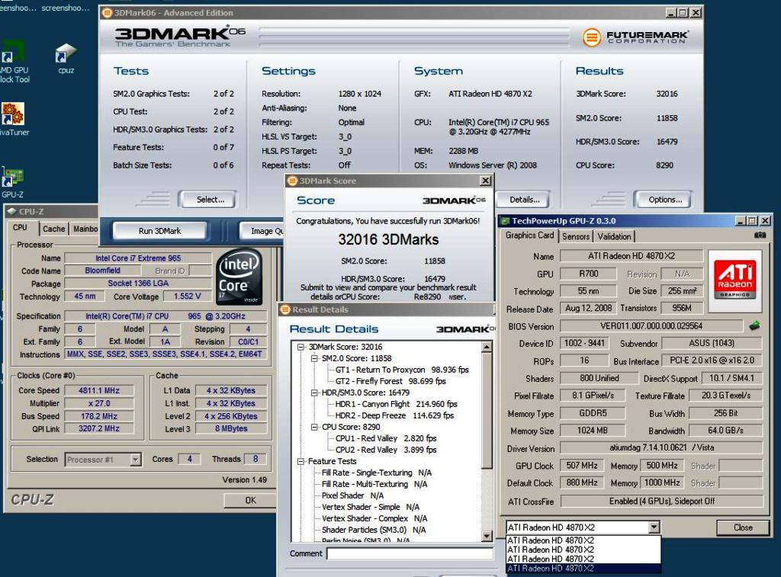This screenshot has width=781, height=577.
Task: Click the GPU-Z title bar icon
Action: (505, 220)
